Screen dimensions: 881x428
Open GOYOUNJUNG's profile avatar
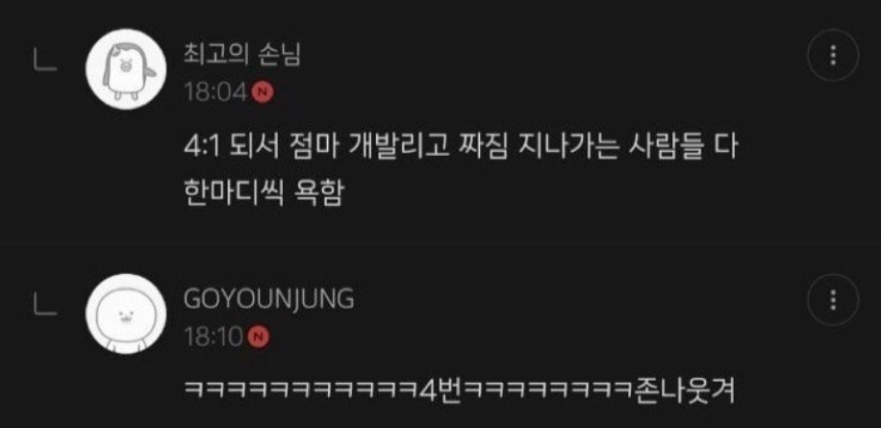[126, 314]
